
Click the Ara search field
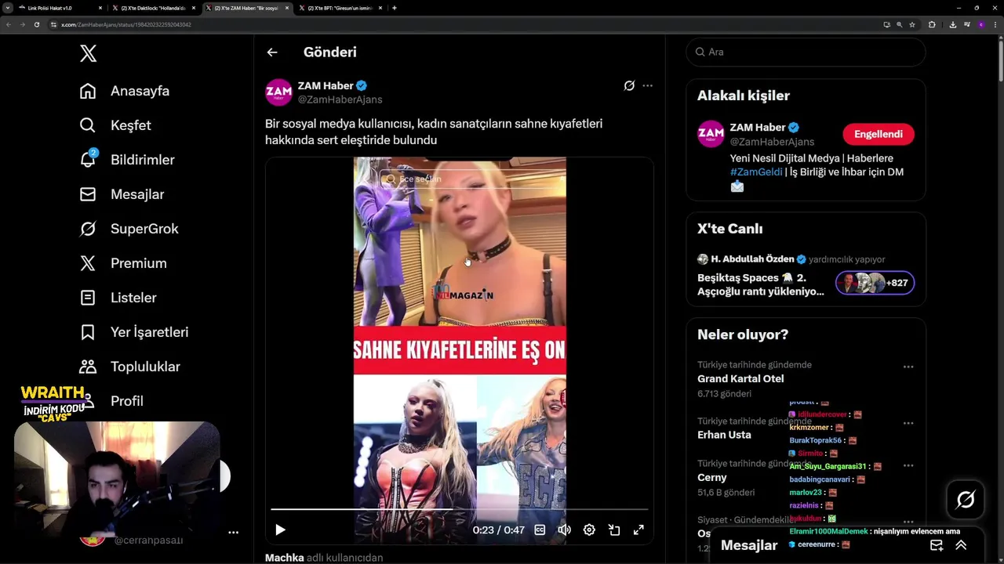[806, 52]
